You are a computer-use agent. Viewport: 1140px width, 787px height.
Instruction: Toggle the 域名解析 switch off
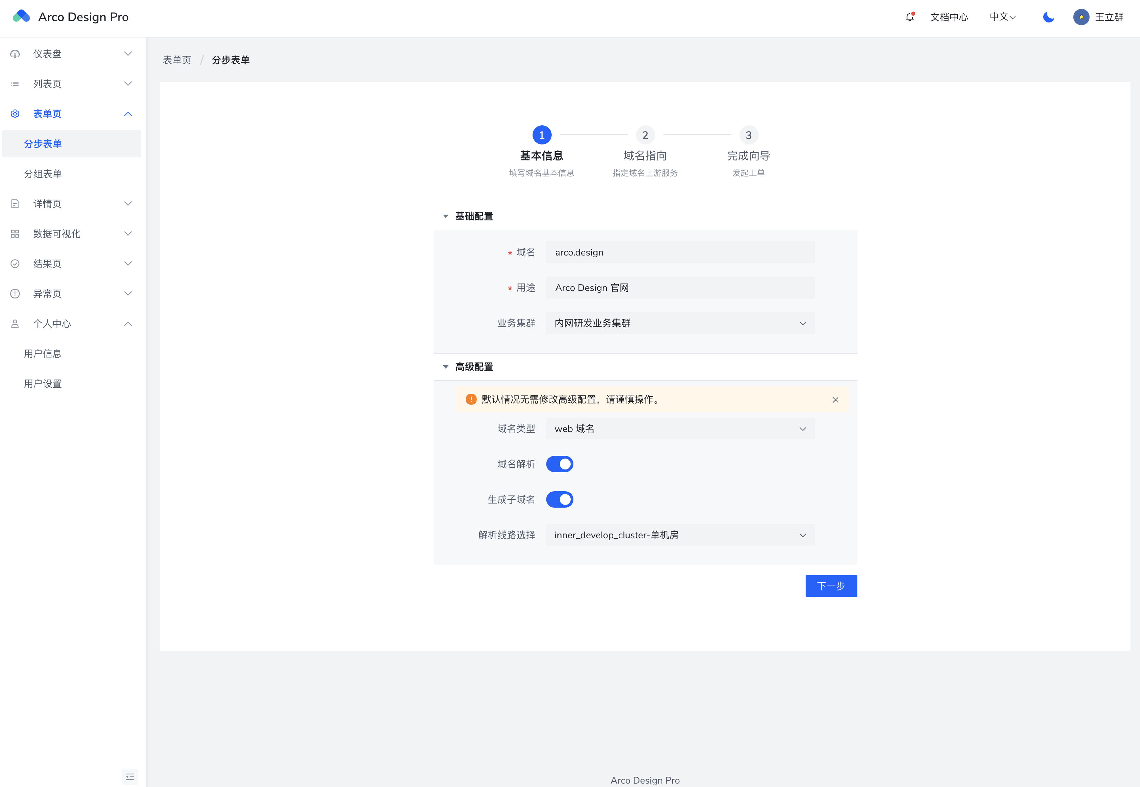559,464
